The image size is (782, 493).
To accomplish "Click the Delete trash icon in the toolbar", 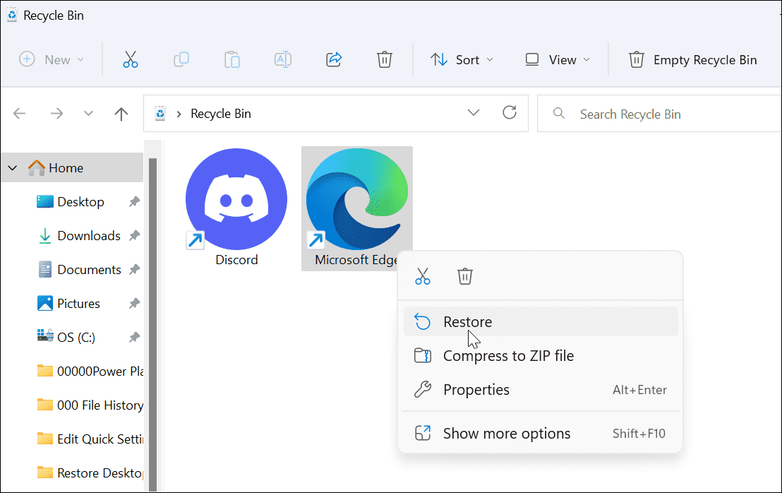I will [385, 60].
